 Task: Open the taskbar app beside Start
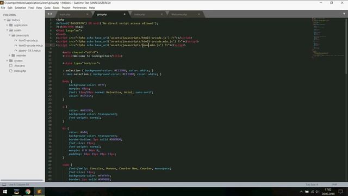(16, 192)
